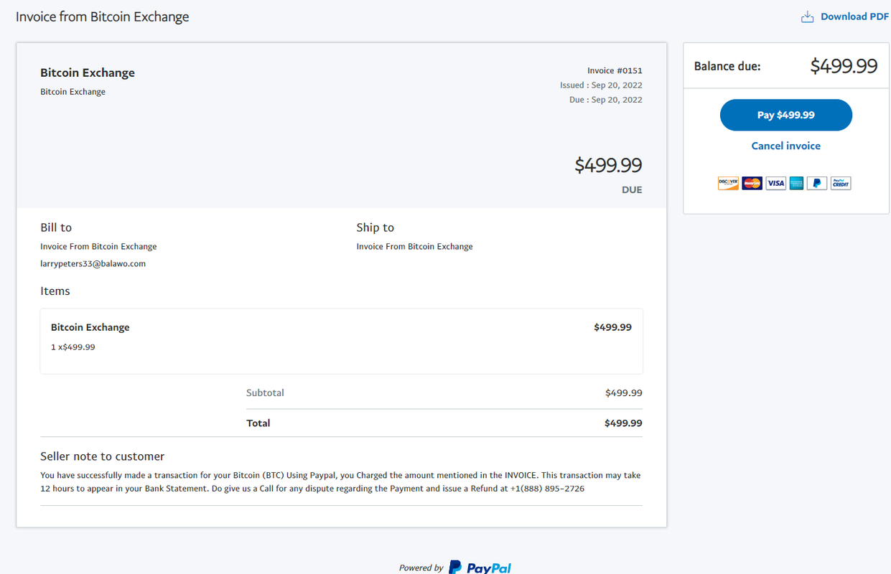
Task: Click the American Express card icon
Action: coord(796,183)
